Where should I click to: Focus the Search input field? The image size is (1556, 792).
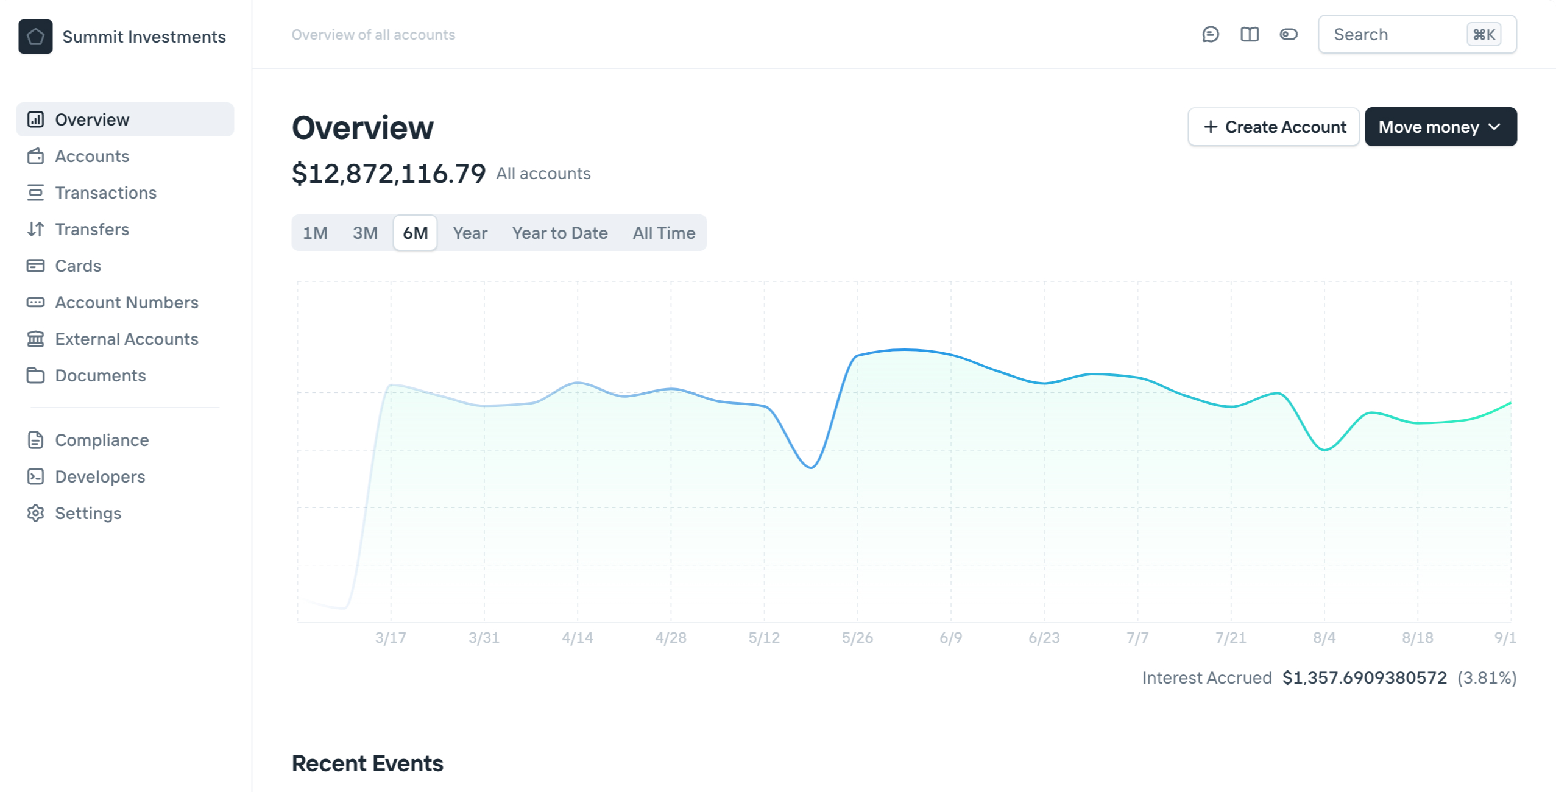[1395, 35]
